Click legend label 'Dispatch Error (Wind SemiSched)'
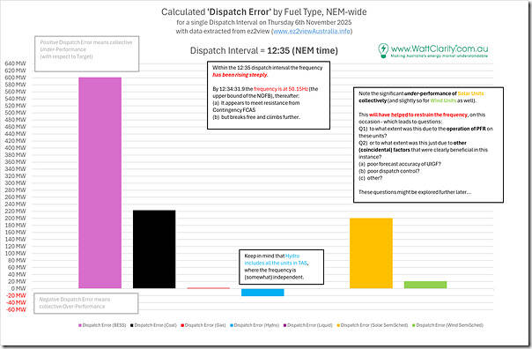 click(x=449, y=325)
